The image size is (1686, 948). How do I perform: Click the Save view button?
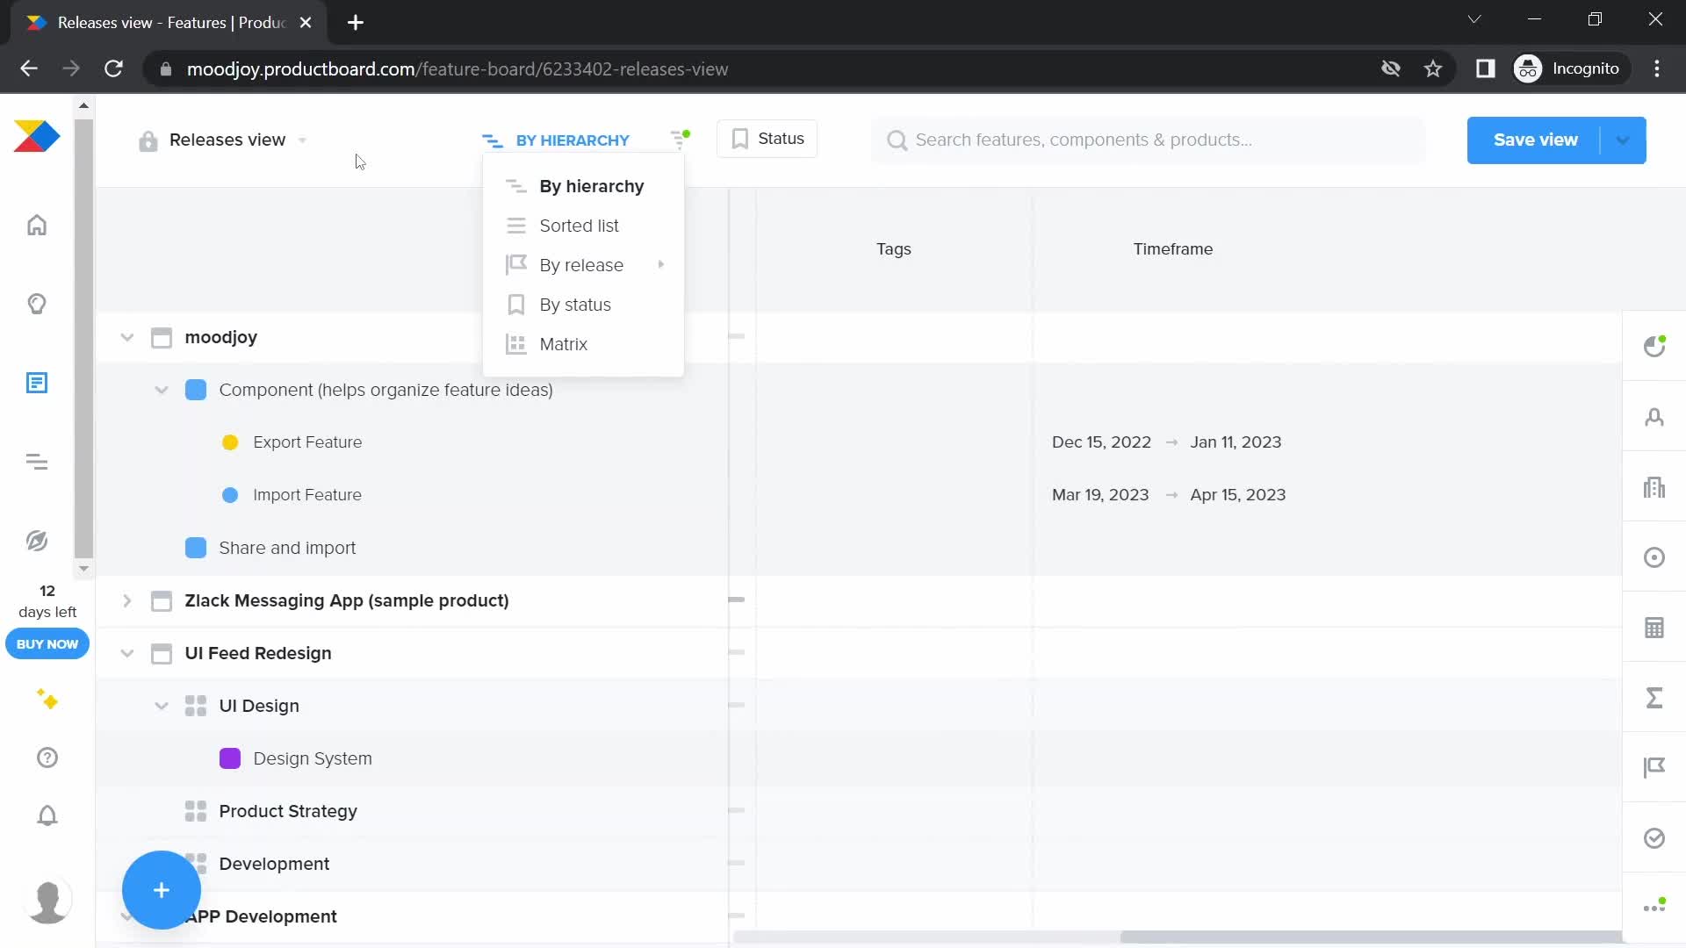1535,140
